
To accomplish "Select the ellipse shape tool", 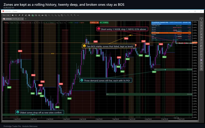I will click(x=201, y=51).
